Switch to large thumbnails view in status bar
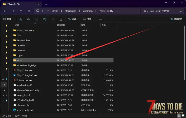Screen dimensions: 186x118 (x=183, y=116)
